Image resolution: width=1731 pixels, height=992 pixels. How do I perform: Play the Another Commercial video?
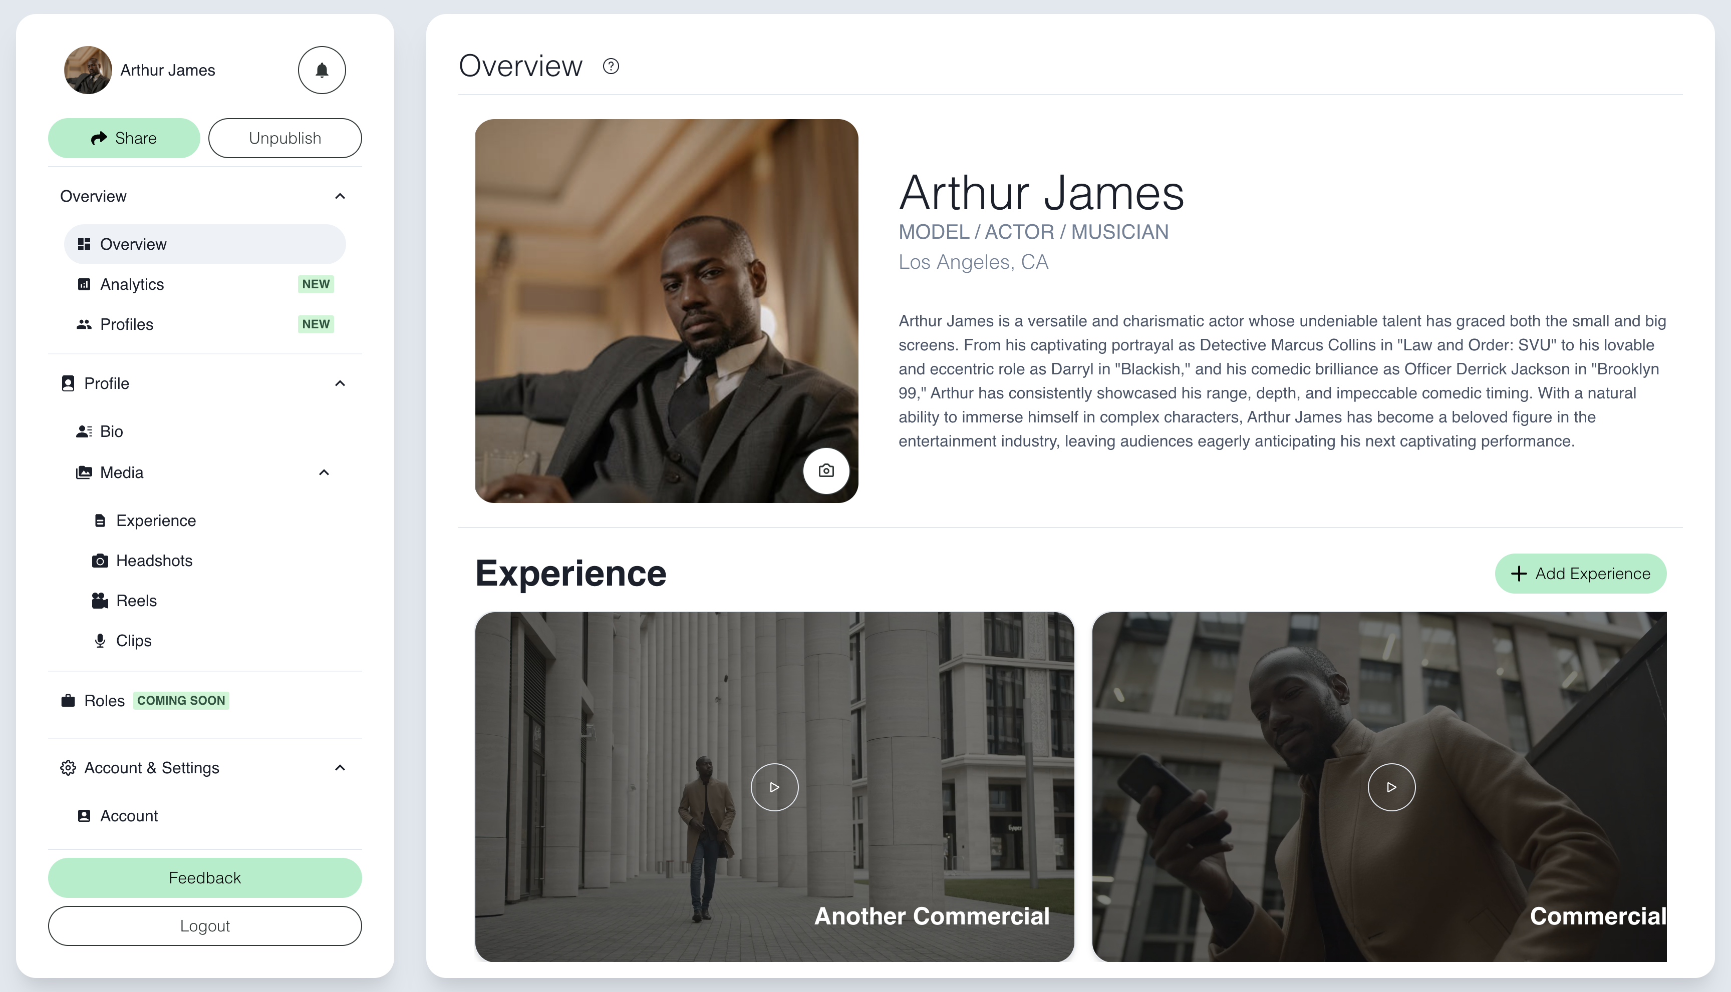774,787
